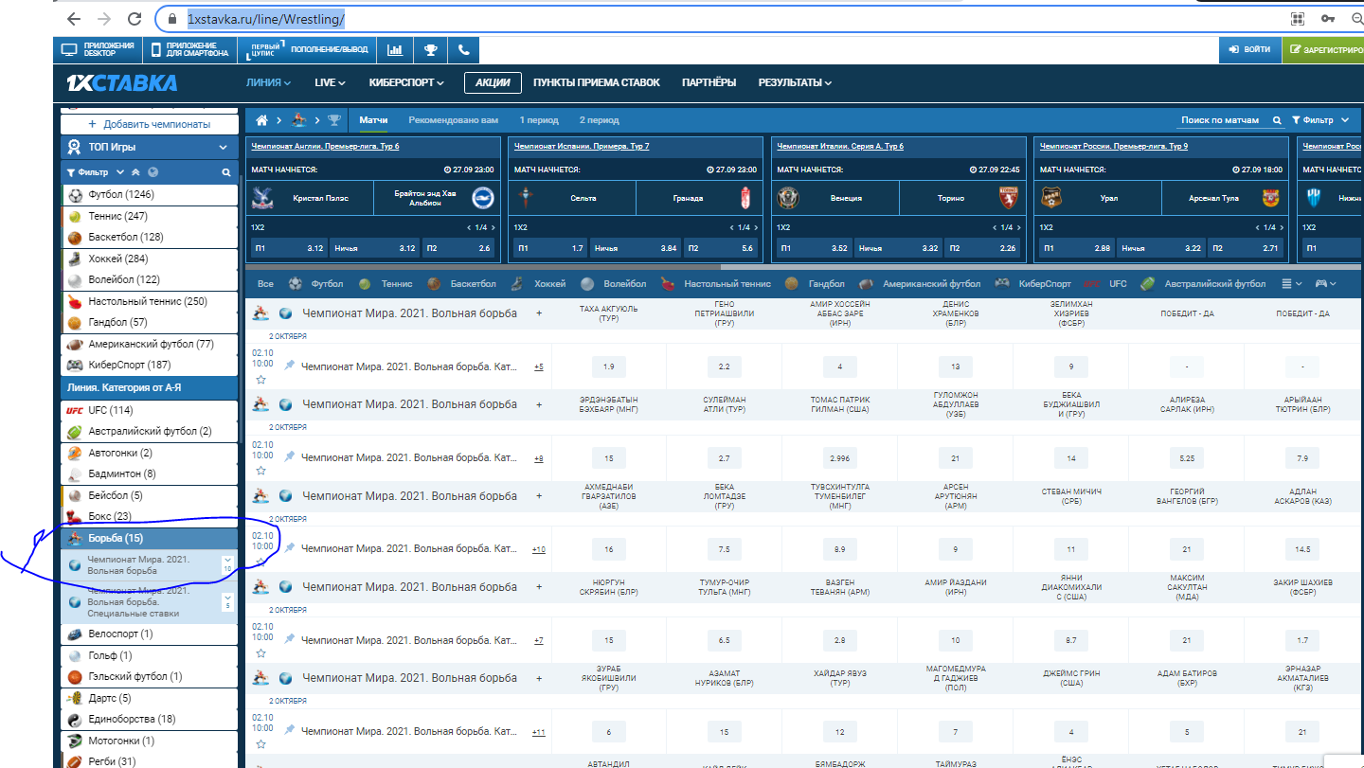Open Чемпионат Англии. Премьер-лига. Тур 6 link
This screenshot has height=768, width=1364.
click(325, 146)
